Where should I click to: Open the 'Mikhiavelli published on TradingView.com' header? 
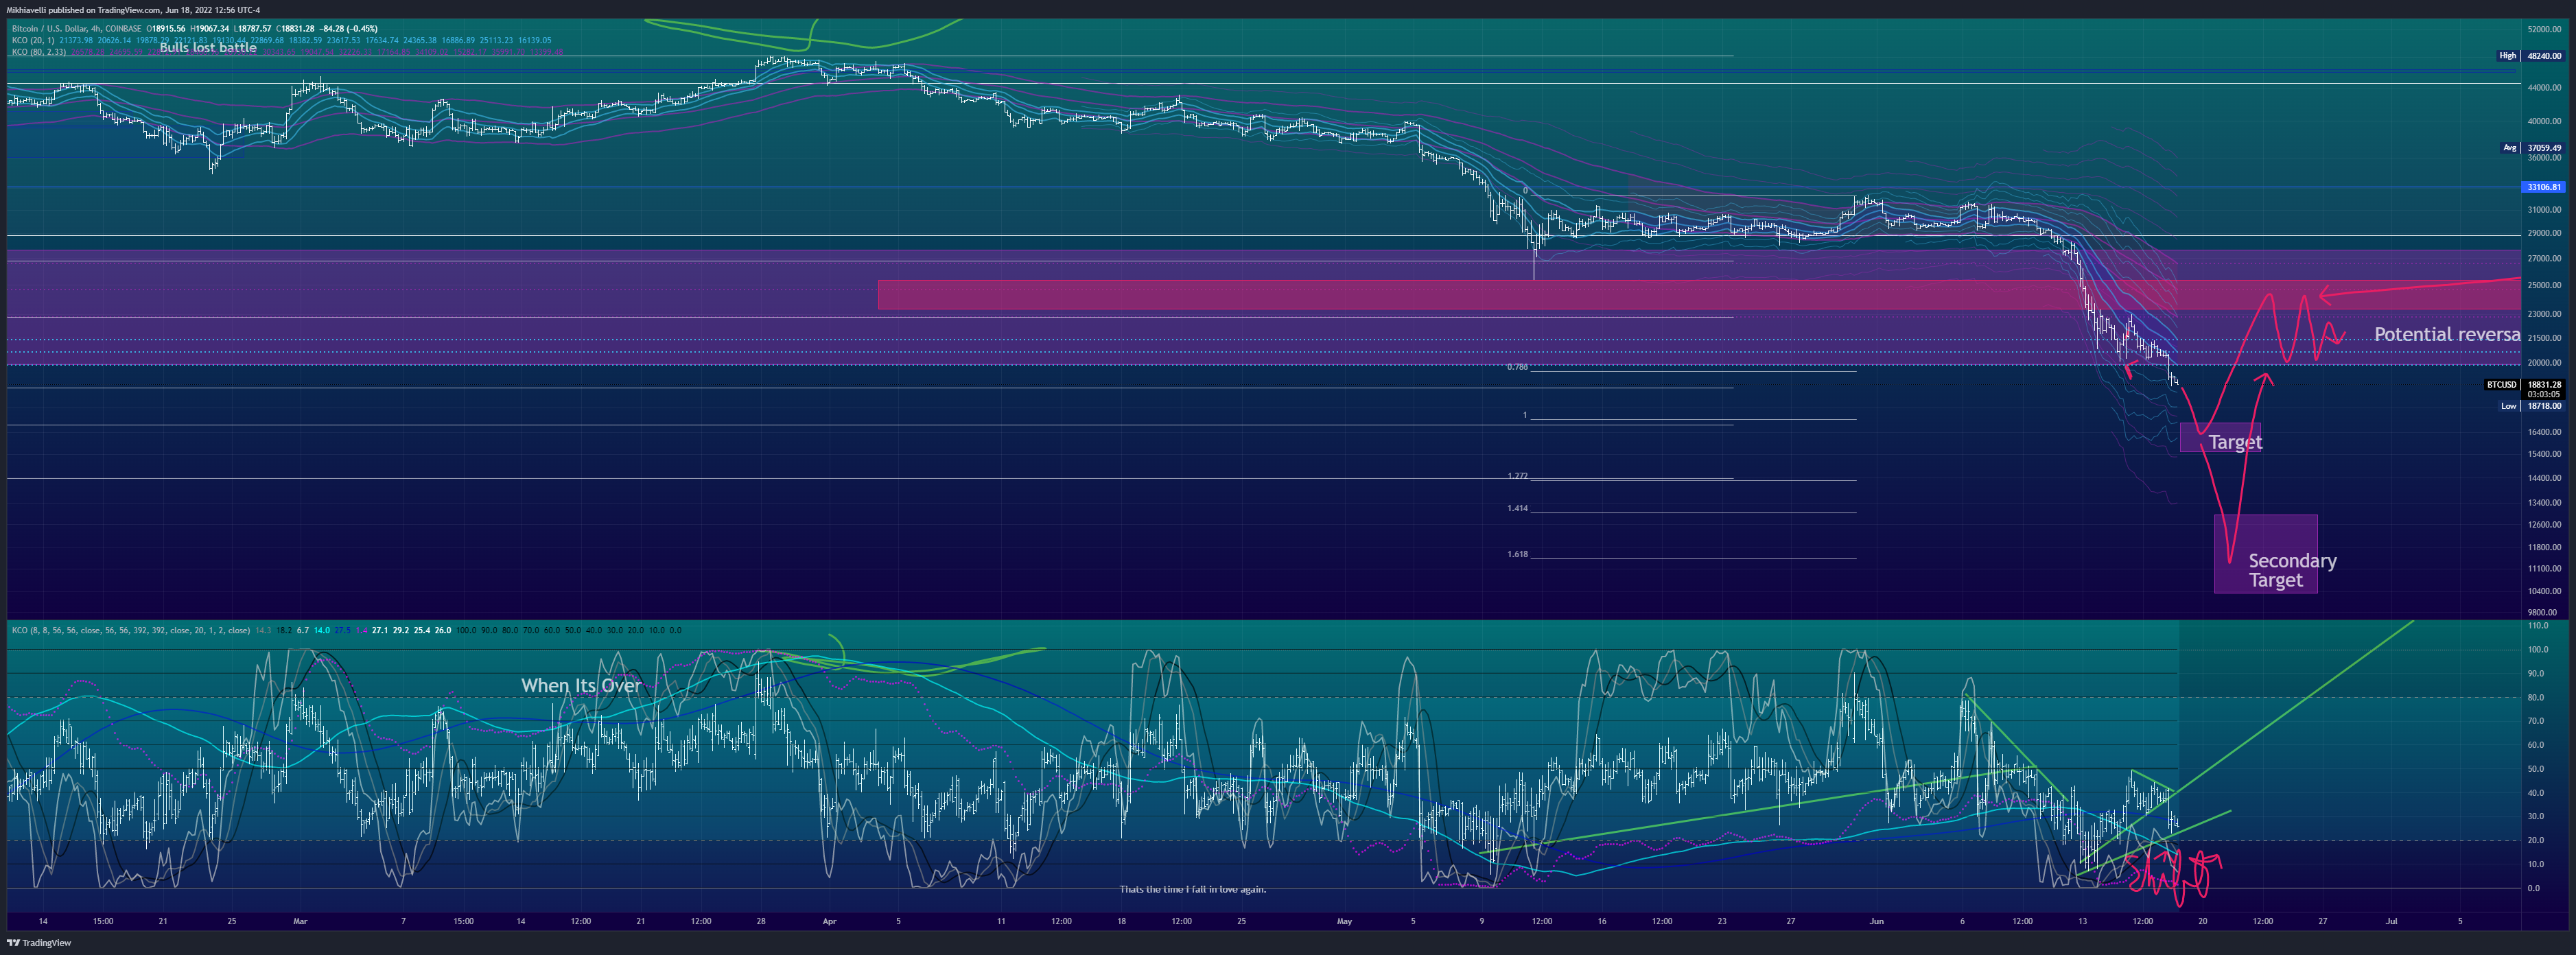click(x=133, y=10)
